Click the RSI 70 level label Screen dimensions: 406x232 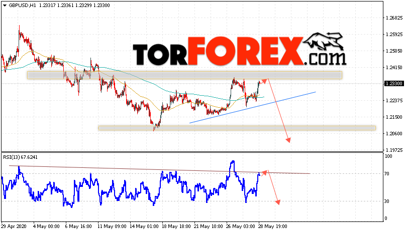click(387, 174)
